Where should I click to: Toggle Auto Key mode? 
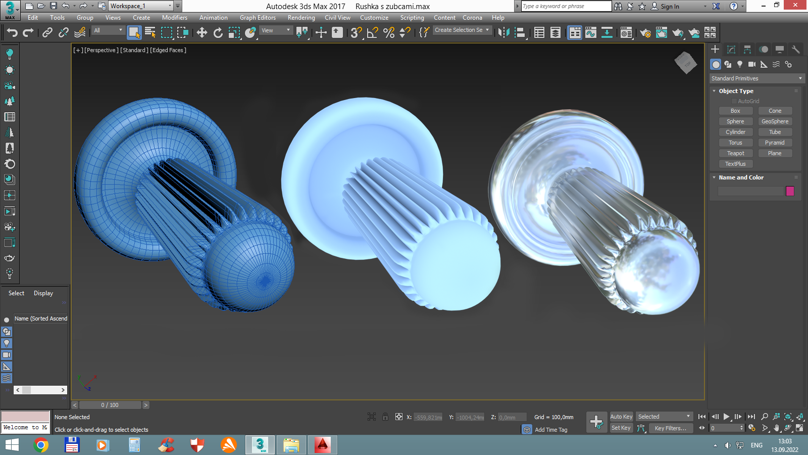[x=621, y=417]
